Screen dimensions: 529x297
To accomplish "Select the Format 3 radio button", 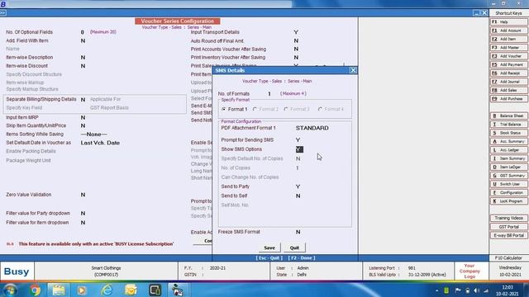I will coord(286,110).
